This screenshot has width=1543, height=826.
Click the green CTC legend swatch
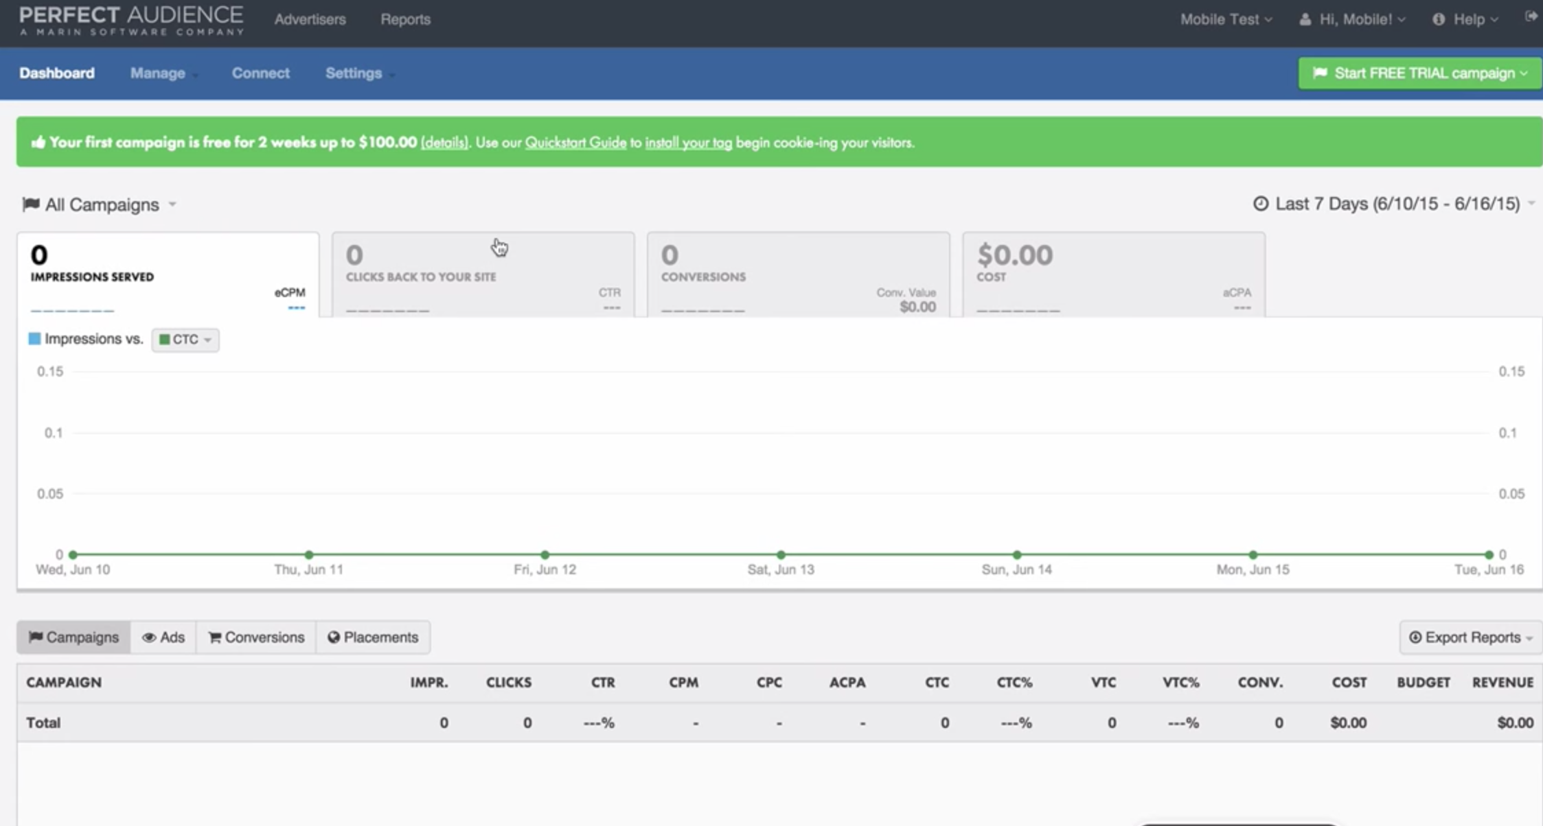pyautogui.click(x=164, y=340)
